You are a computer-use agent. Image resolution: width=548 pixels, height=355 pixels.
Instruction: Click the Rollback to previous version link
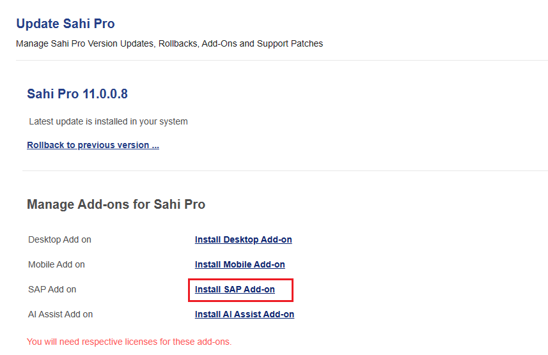click(93, 145)
